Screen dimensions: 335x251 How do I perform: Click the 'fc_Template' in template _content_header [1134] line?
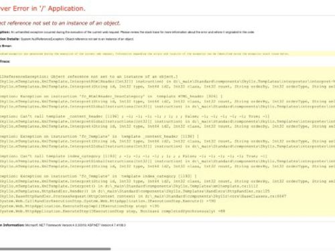click(99, 136)
